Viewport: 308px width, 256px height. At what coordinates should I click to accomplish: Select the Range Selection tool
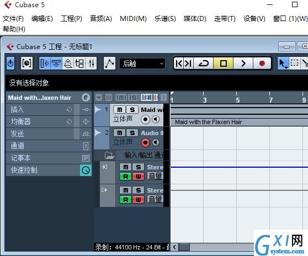pos(294,63)
